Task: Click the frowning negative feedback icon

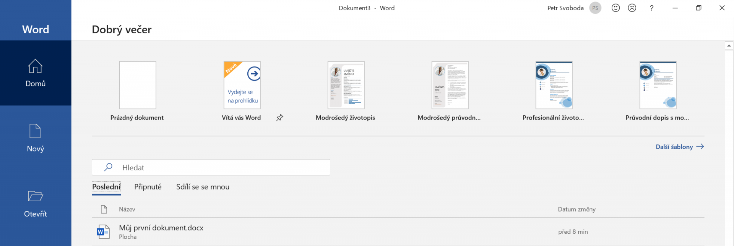Action: pyautogui.click(x=632, y=8)
